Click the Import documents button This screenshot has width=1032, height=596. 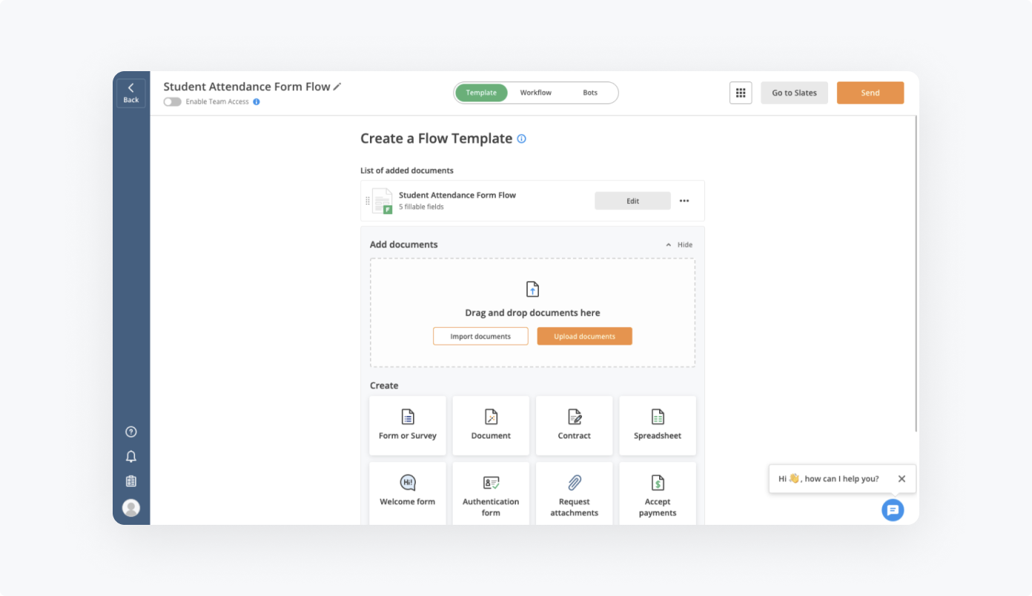[x=480, y=337]
